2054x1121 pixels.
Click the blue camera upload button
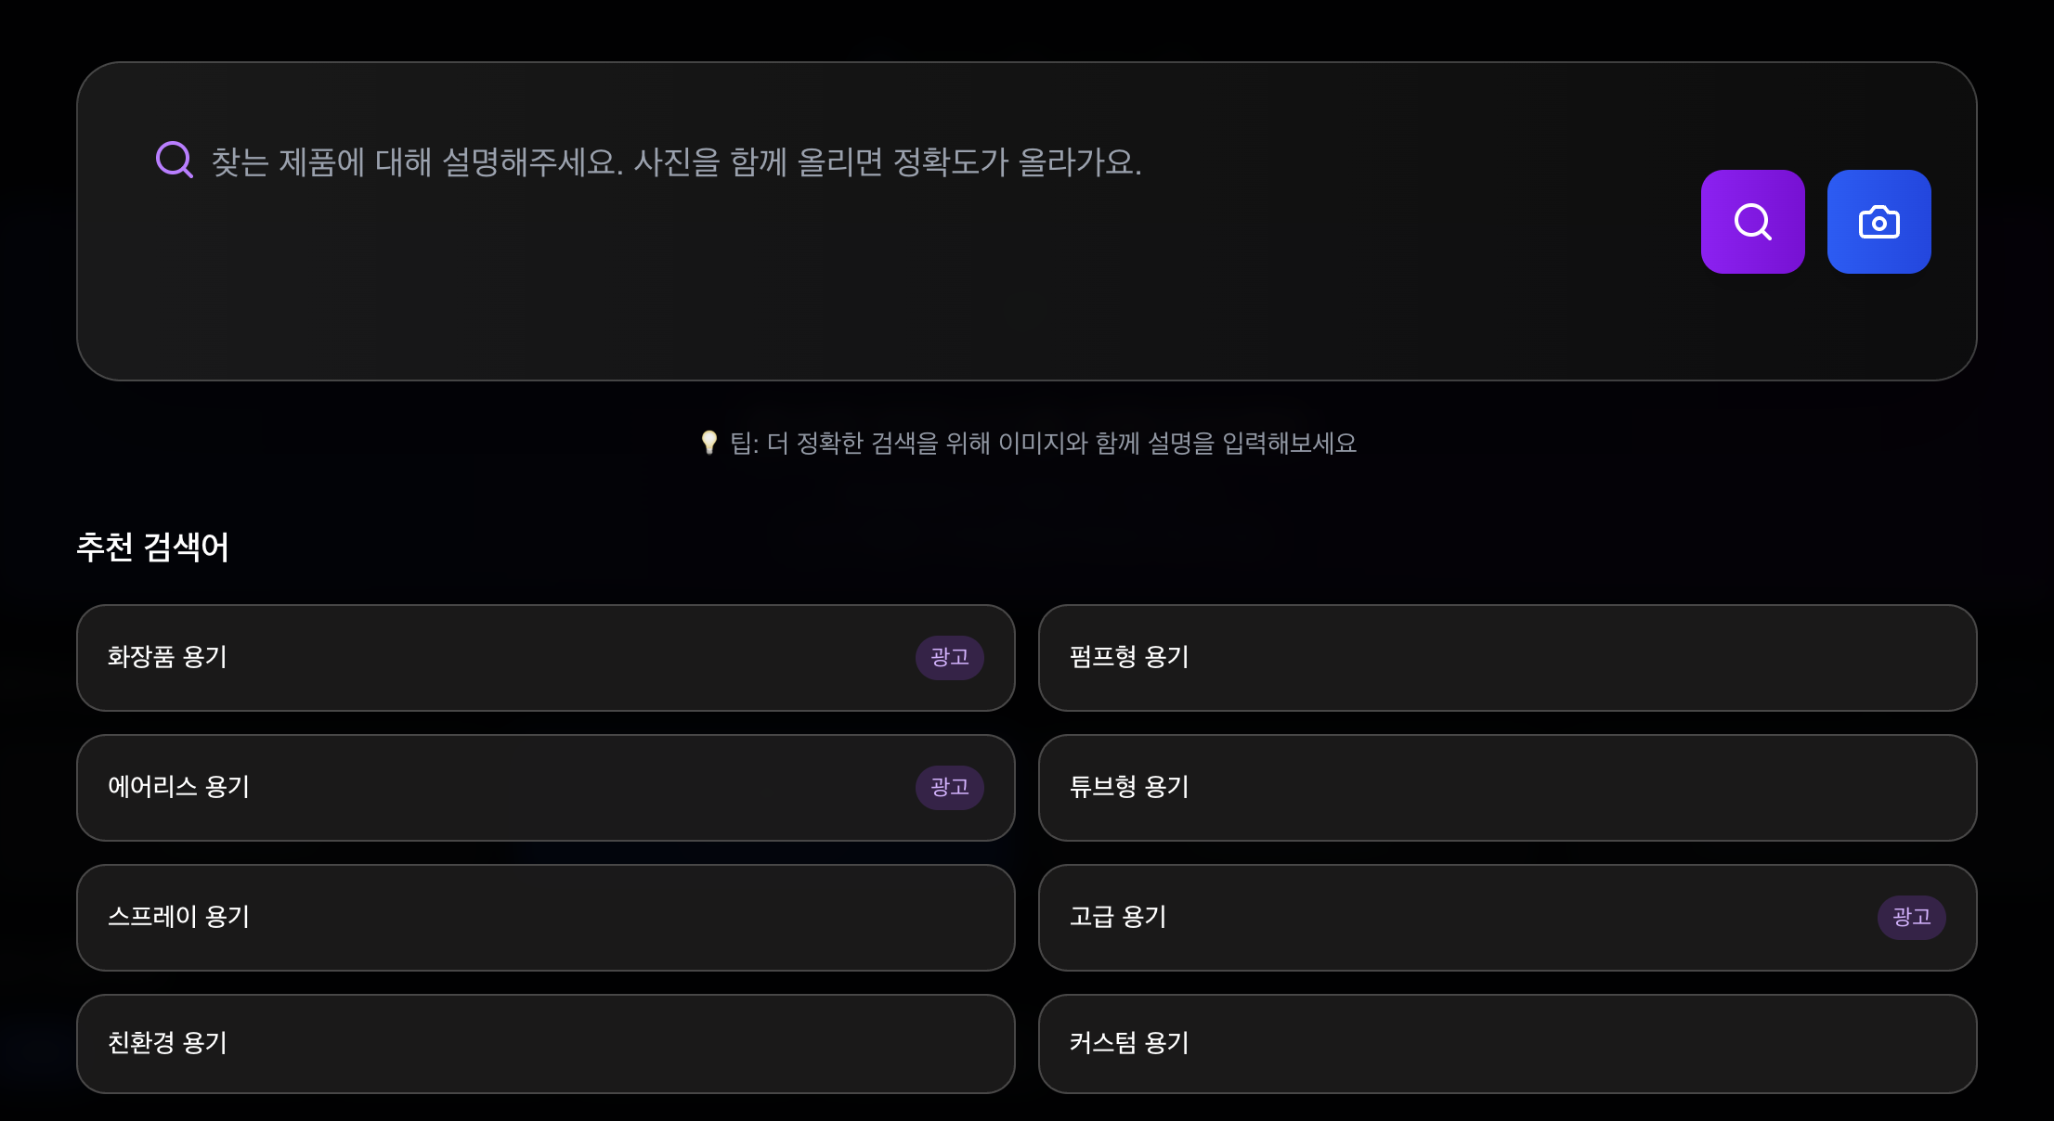[1878, 222]
